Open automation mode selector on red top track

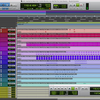pos(13,30)
